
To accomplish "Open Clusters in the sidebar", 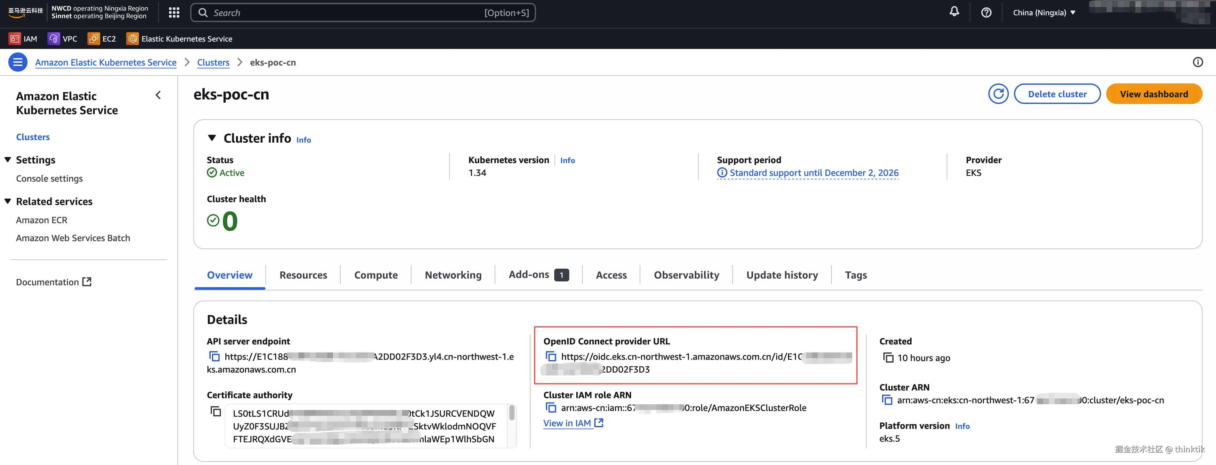I will pyautogui.click(x=33, y=137).
